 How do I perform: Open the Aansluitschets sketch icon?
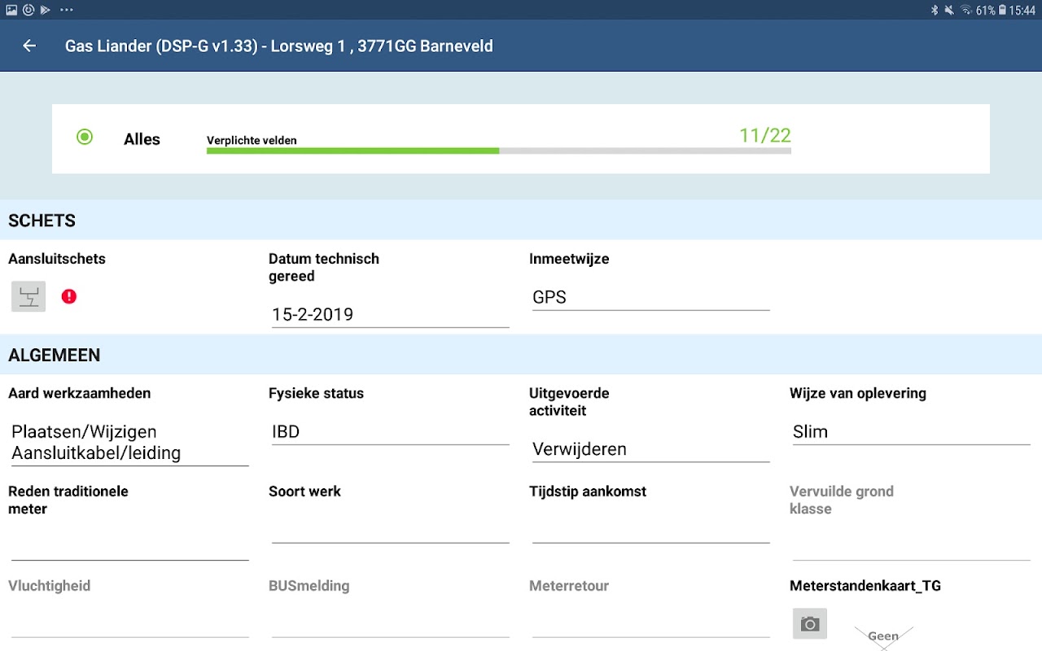[28, 296]
